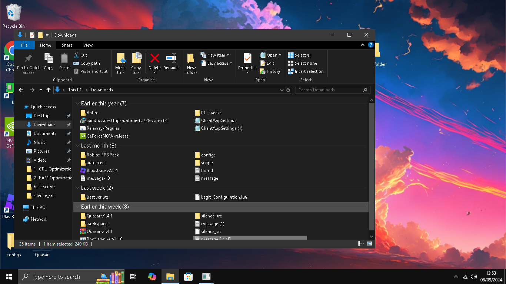Viewport: 506px width, 284px height.
Task: Click the refresh button beside address bar
Action: (288, 90)
